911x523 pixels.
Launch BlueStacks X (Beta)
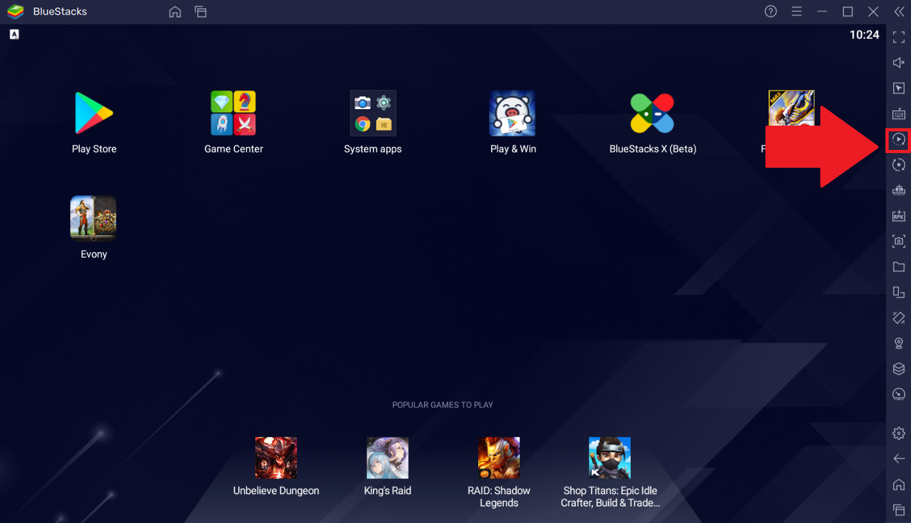point(652,113)
